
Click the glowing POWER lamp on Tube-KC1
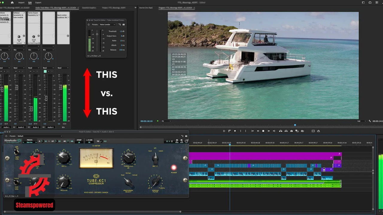click(174, 168)
